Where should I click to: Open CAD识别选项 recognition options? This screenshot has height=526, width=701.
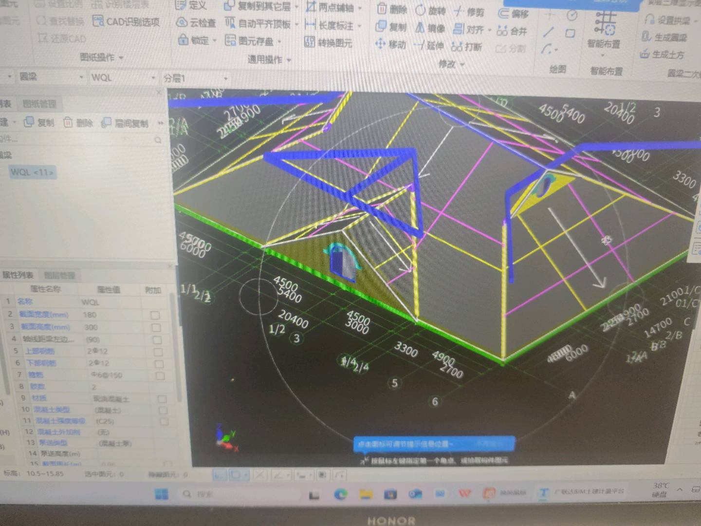pyautogui.click(x=127, y=21)
